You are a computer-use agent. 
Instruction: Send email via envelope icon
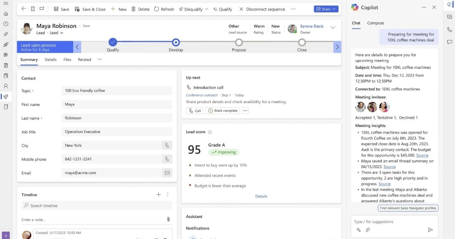[167, 173]
